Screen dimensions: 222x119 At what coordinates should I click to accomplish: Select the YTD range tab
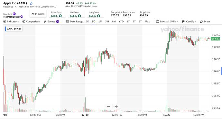pos(121,21)
